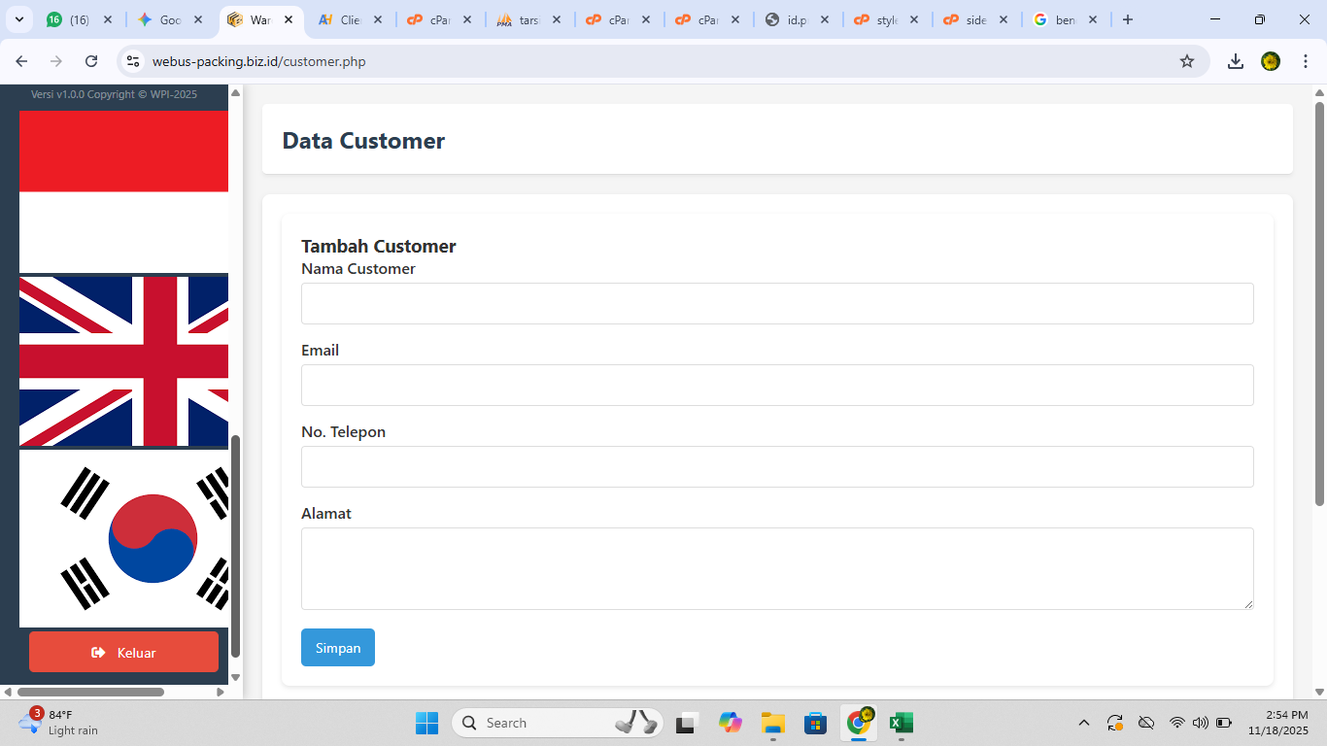This screenshot has height=746, width=1327.
Task: Open the tab search dropdown arrow
Action: [x=18, y=19]
